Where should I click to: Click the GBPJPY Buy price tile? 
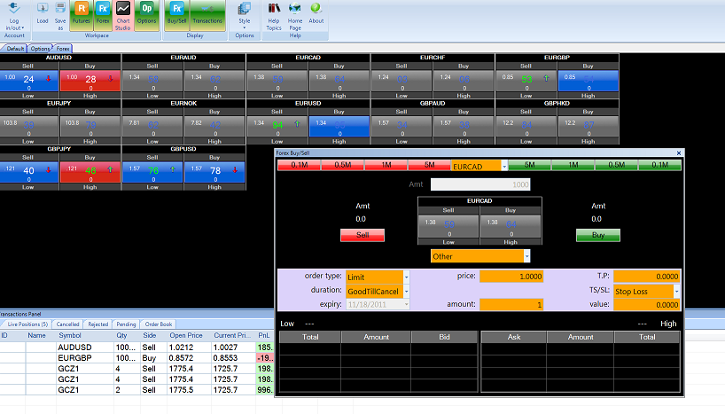point(90,172)
